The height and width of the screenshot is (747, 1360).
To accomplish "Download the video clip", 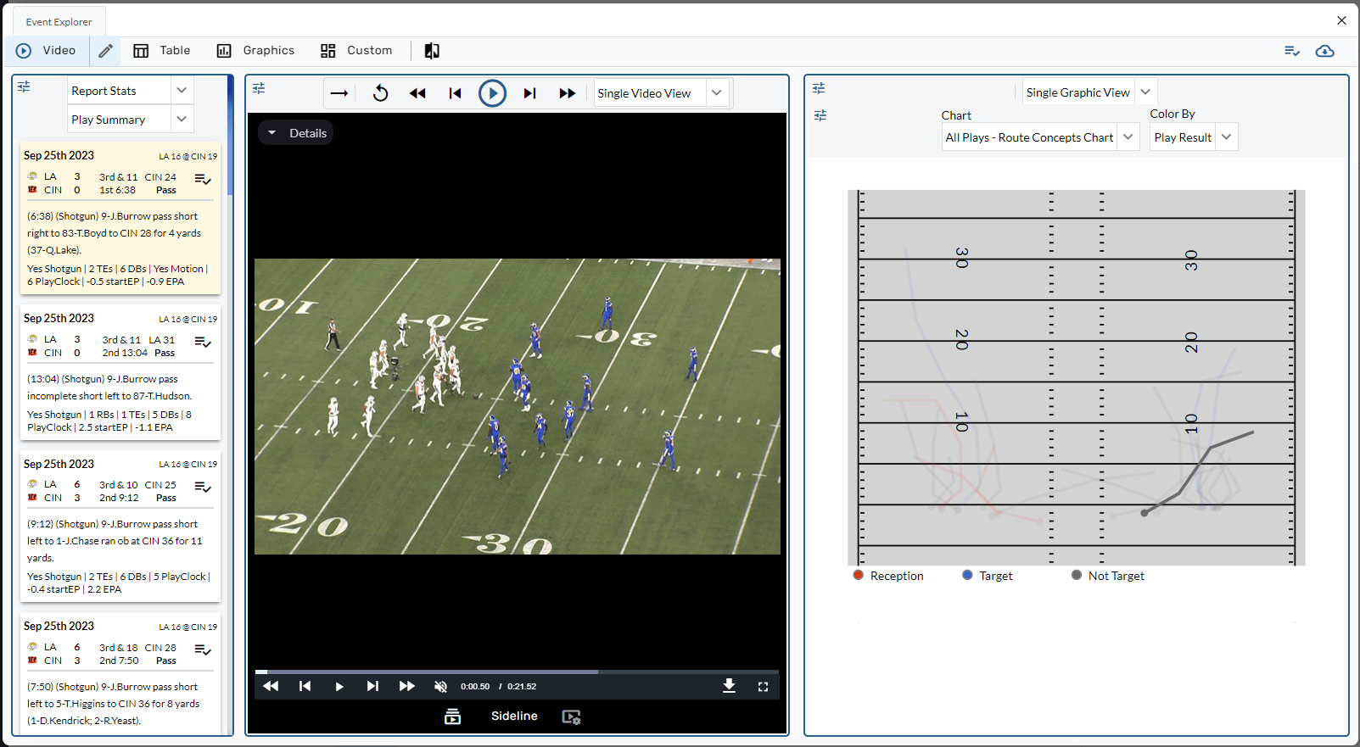I will tap(729, 686).
